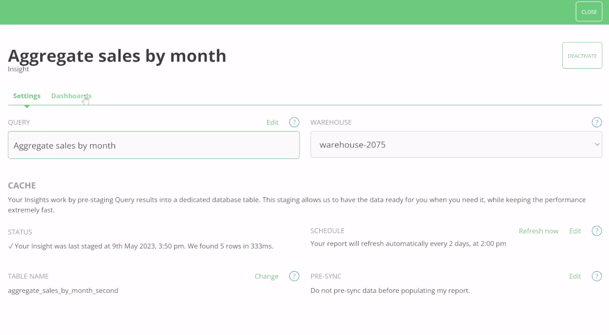Show help for the Schedule section
Viewport: 609px width, 335px height.
[597, 231]
